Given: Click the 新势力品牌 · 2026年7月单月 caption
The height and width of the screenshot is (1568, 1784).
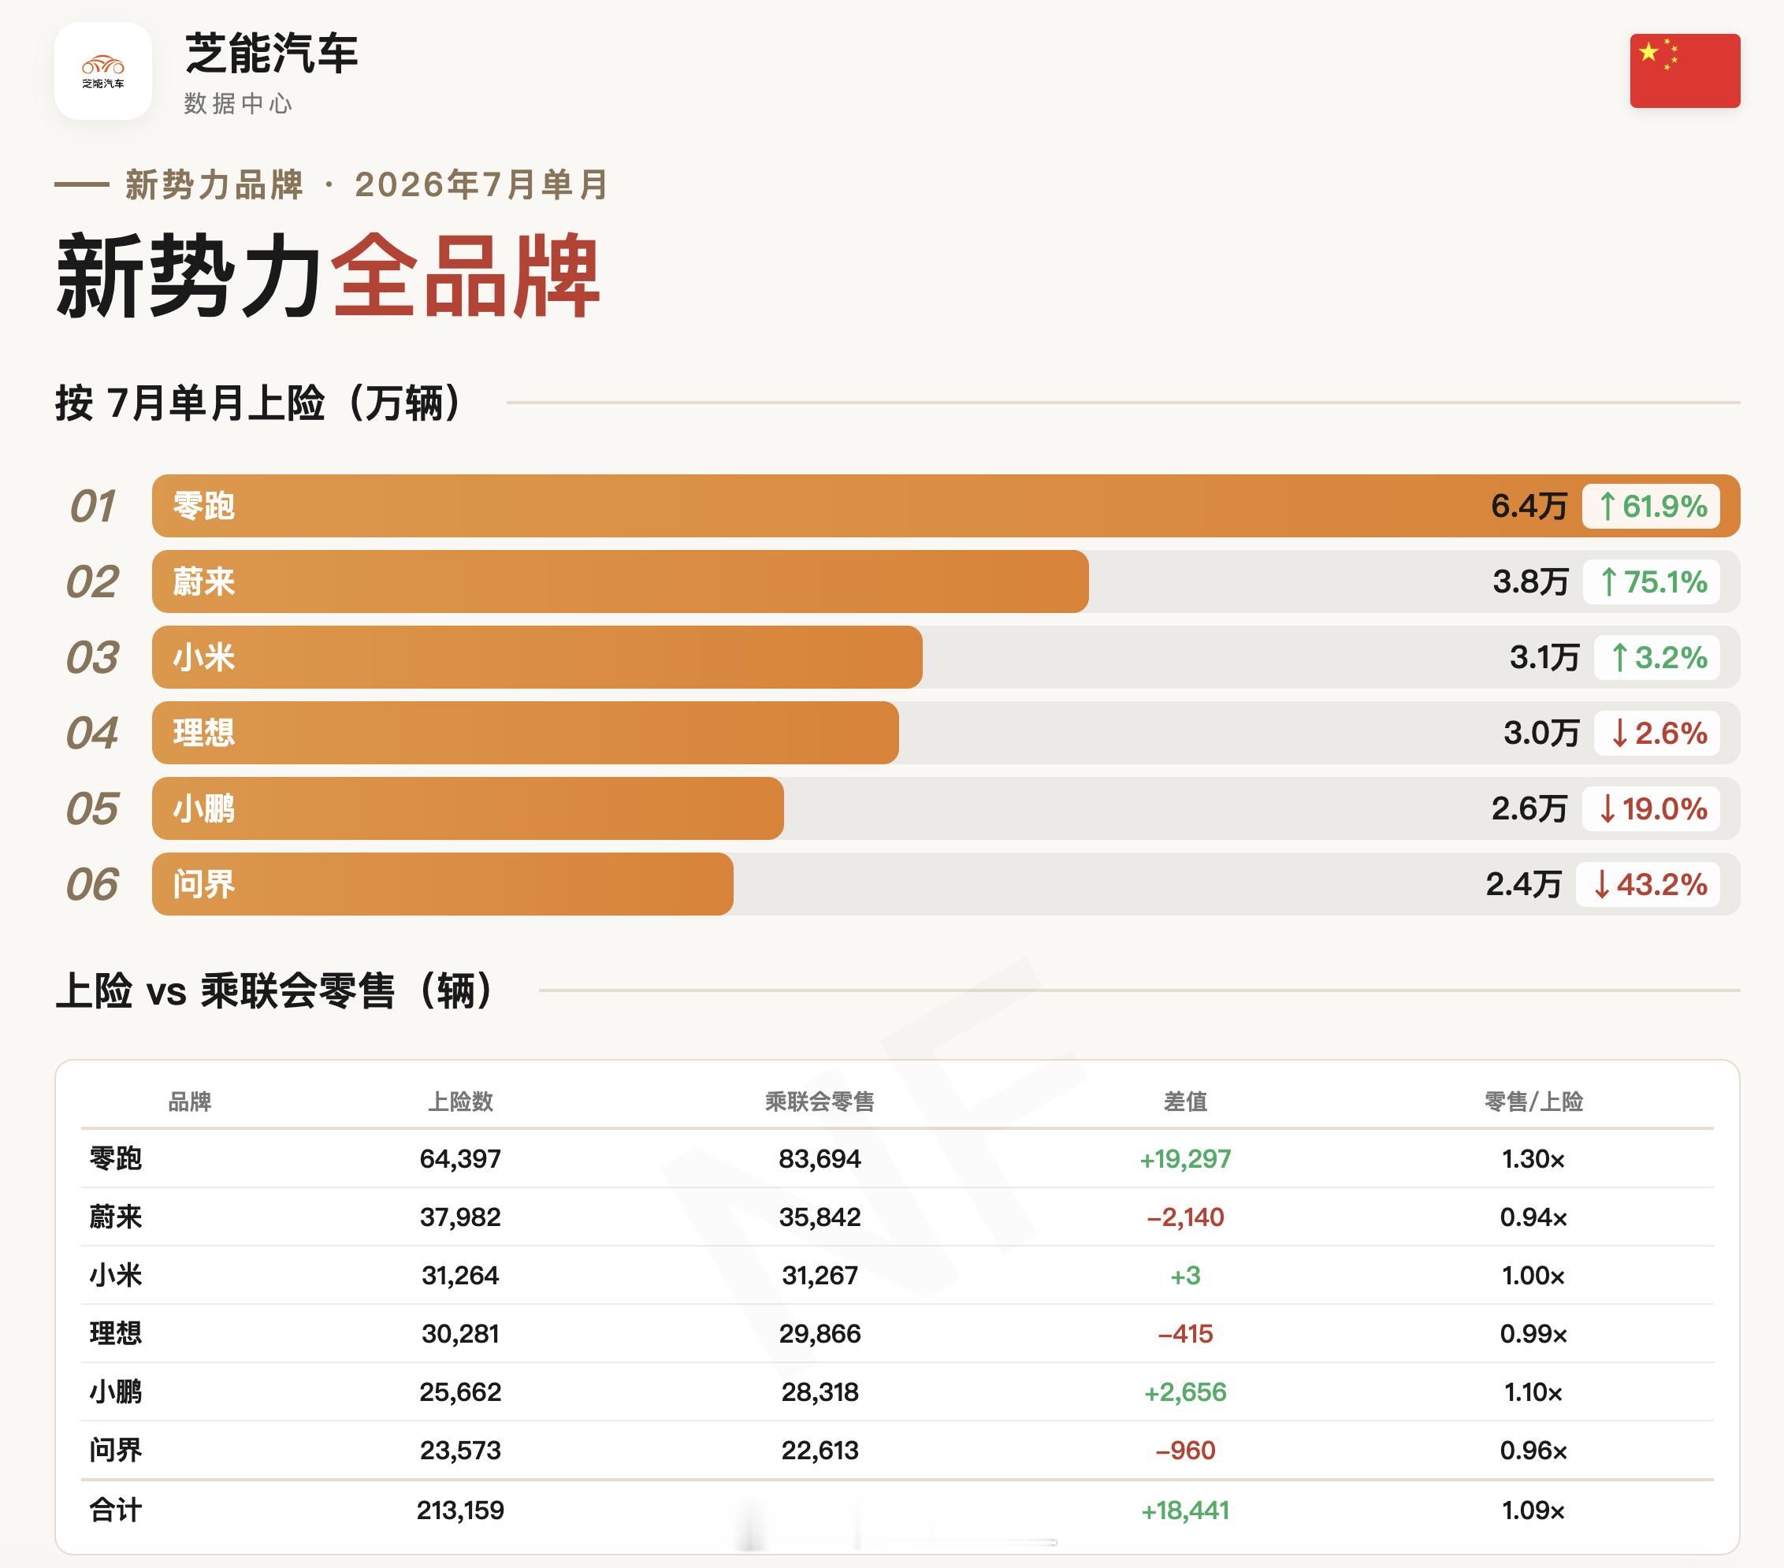Looking at the screenshot, I should point(367,184).
